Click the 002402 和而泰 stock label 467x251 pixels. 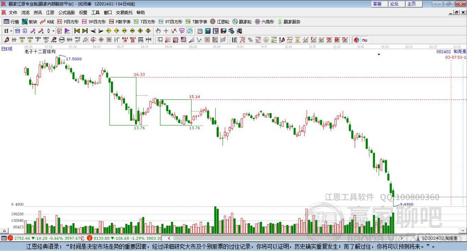(x=451, y=52)
